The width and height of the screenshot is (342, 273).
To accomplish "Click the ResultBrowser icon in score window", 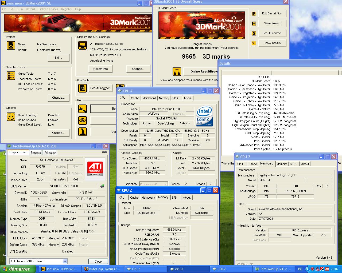I will [x=254, y=33].
